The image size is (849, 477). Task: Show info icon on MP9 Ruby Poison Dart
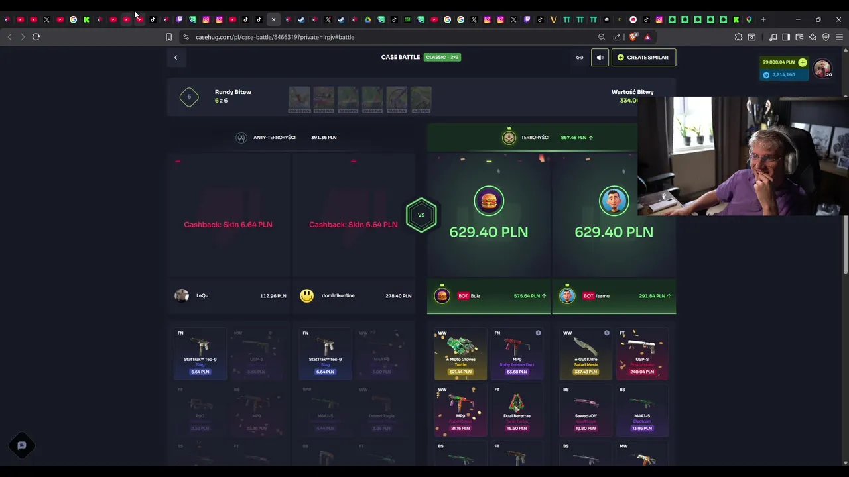[x=538, y=333]
